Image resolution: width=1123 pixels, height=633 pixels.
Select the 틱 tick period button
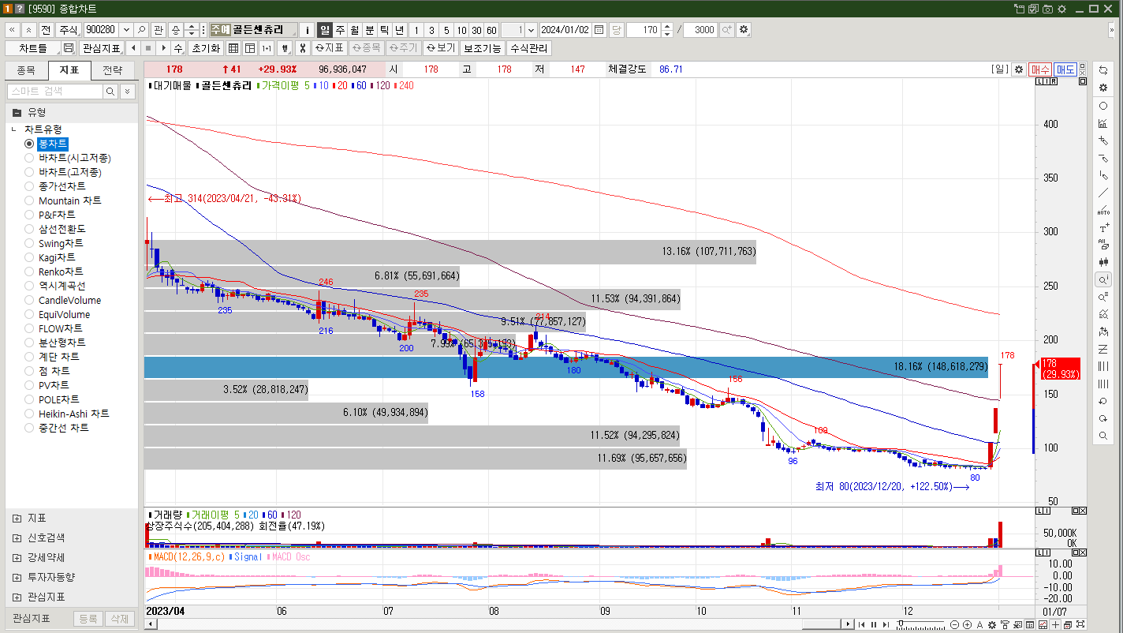click(x=385, y=29)
